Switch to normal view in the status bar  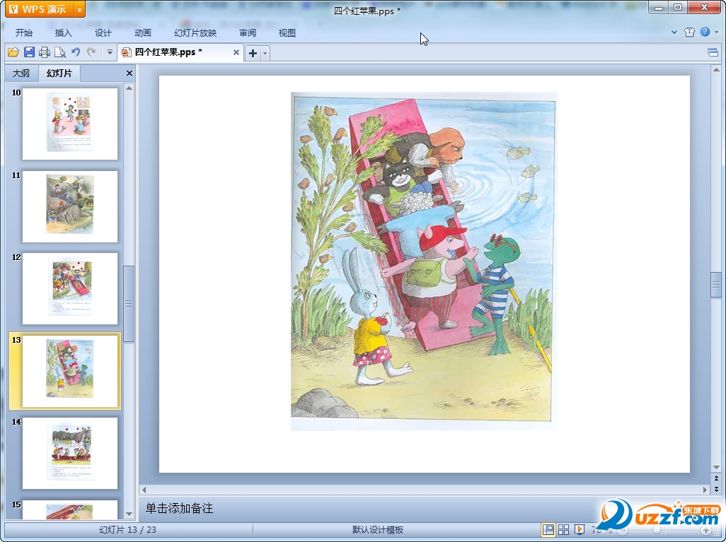point(548,529)
